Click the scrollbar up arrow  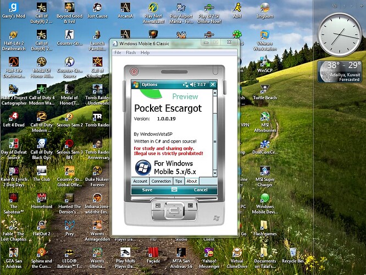tap(215, 93)
